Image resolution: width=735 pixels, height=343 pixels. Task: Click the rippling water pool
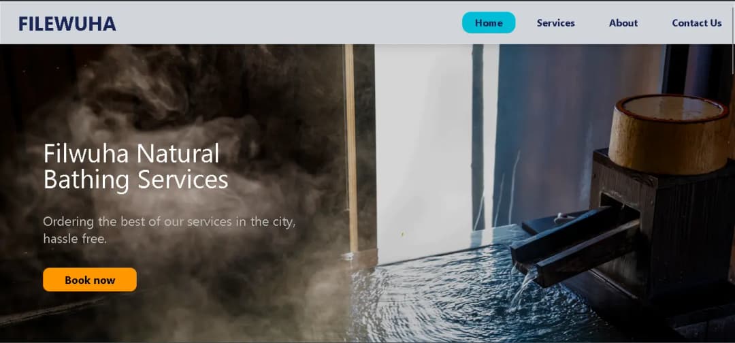436,299
